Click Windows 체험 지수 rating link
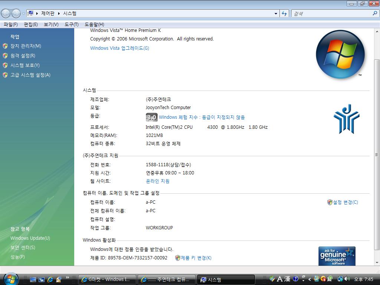380x285 pixels. tap(202, 117)
